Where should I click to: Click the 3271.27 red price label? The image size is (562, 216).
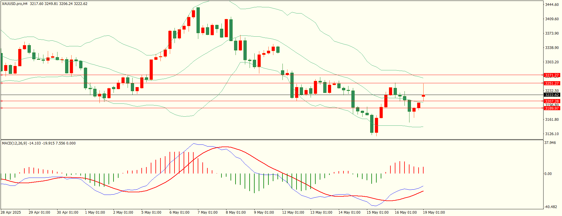552,75
